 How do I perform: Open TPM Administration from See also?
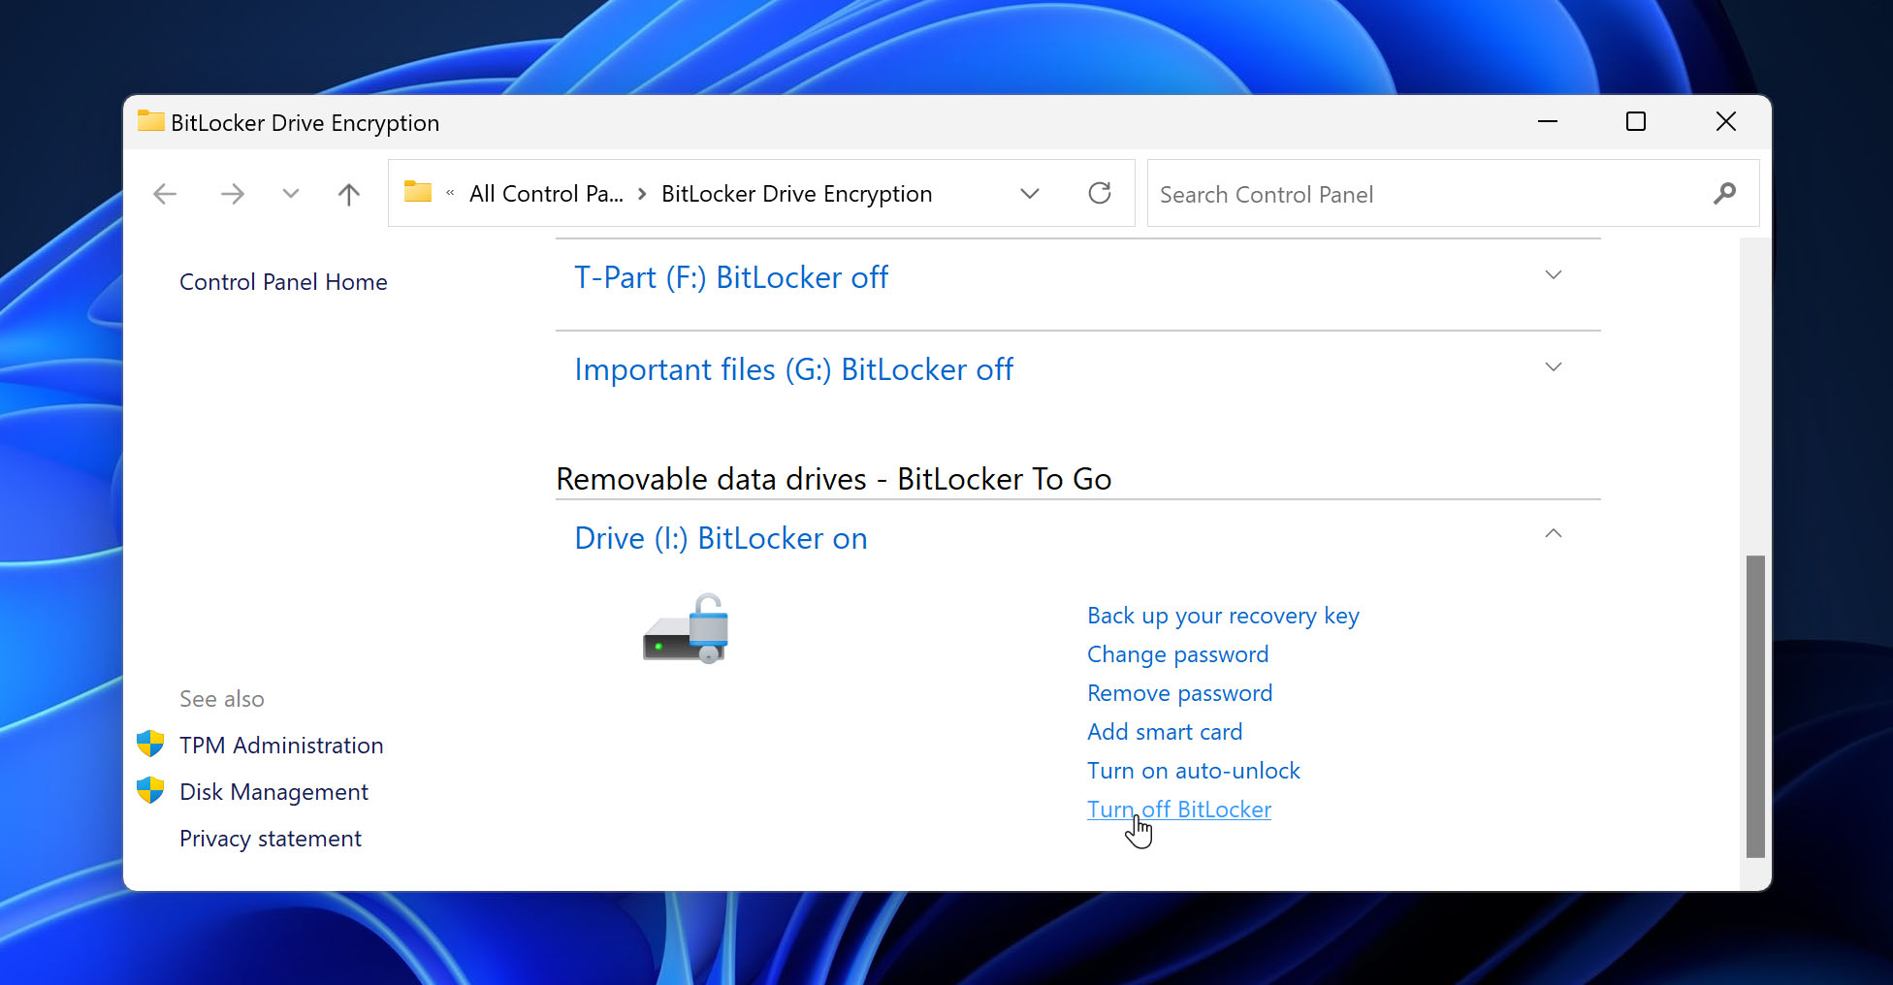click(x=280, y=746)
